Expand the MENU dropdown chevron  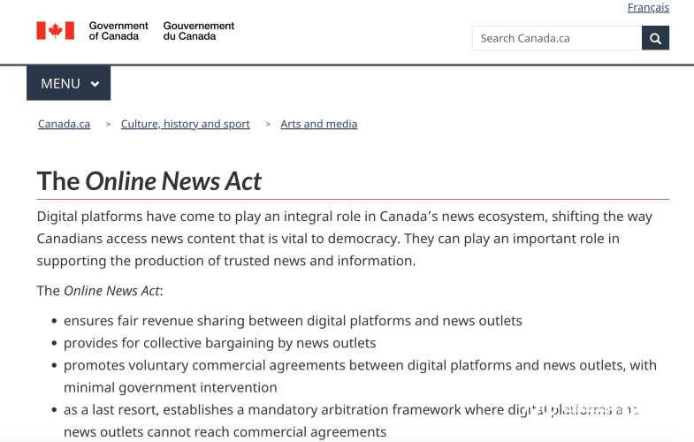[x=95, y=84]
